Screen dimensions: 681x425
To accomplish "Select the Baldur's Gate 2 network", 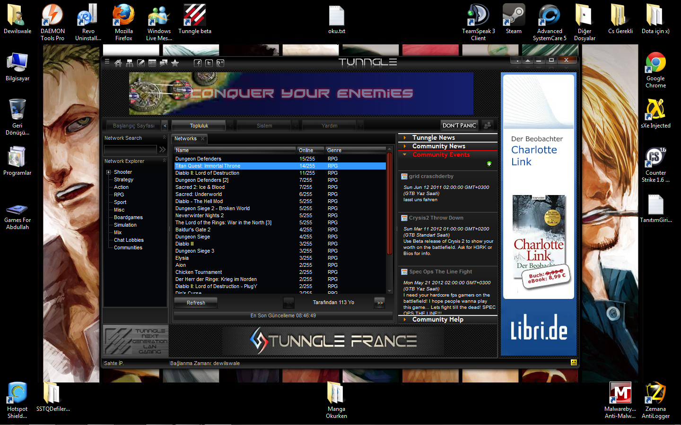I will tap(280, 229).
